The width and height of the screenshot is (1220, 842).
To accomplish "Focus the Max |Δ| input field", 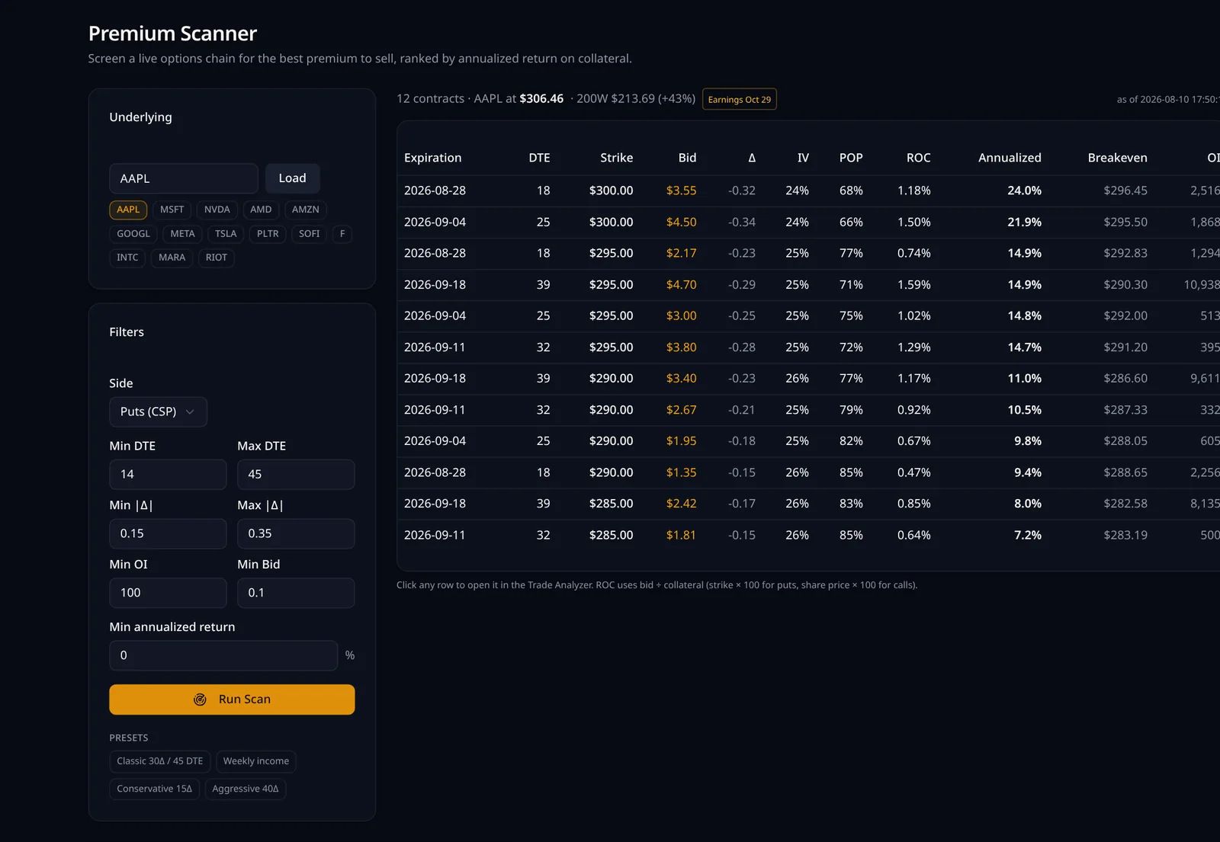I will point(296,533).
